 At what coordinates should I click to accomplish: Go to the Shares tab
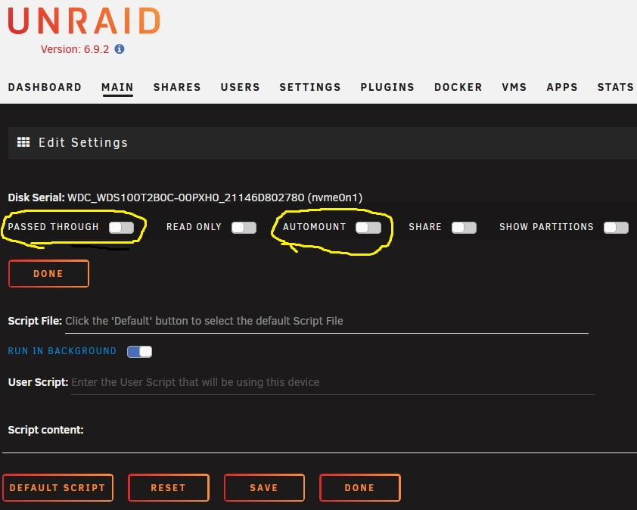[177, 87]
